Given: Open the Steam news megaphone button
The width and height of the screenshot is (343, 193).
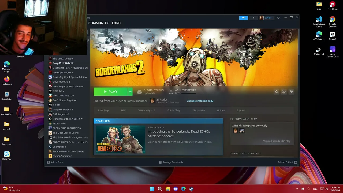Looking at the screenshot, I should (243, 18).
